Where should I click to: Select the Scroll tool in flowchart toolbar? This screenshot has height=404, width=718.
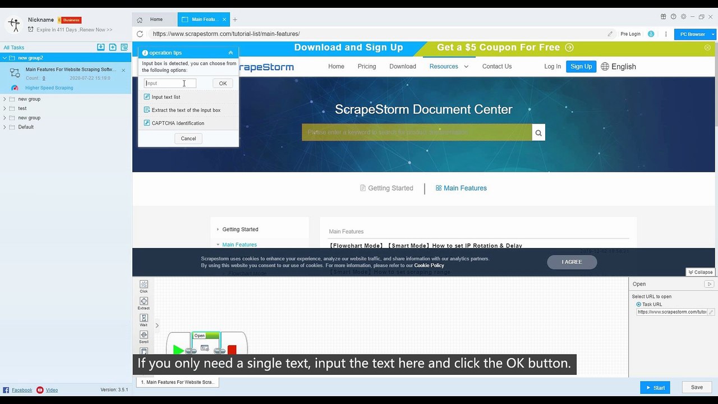[144, 337]
